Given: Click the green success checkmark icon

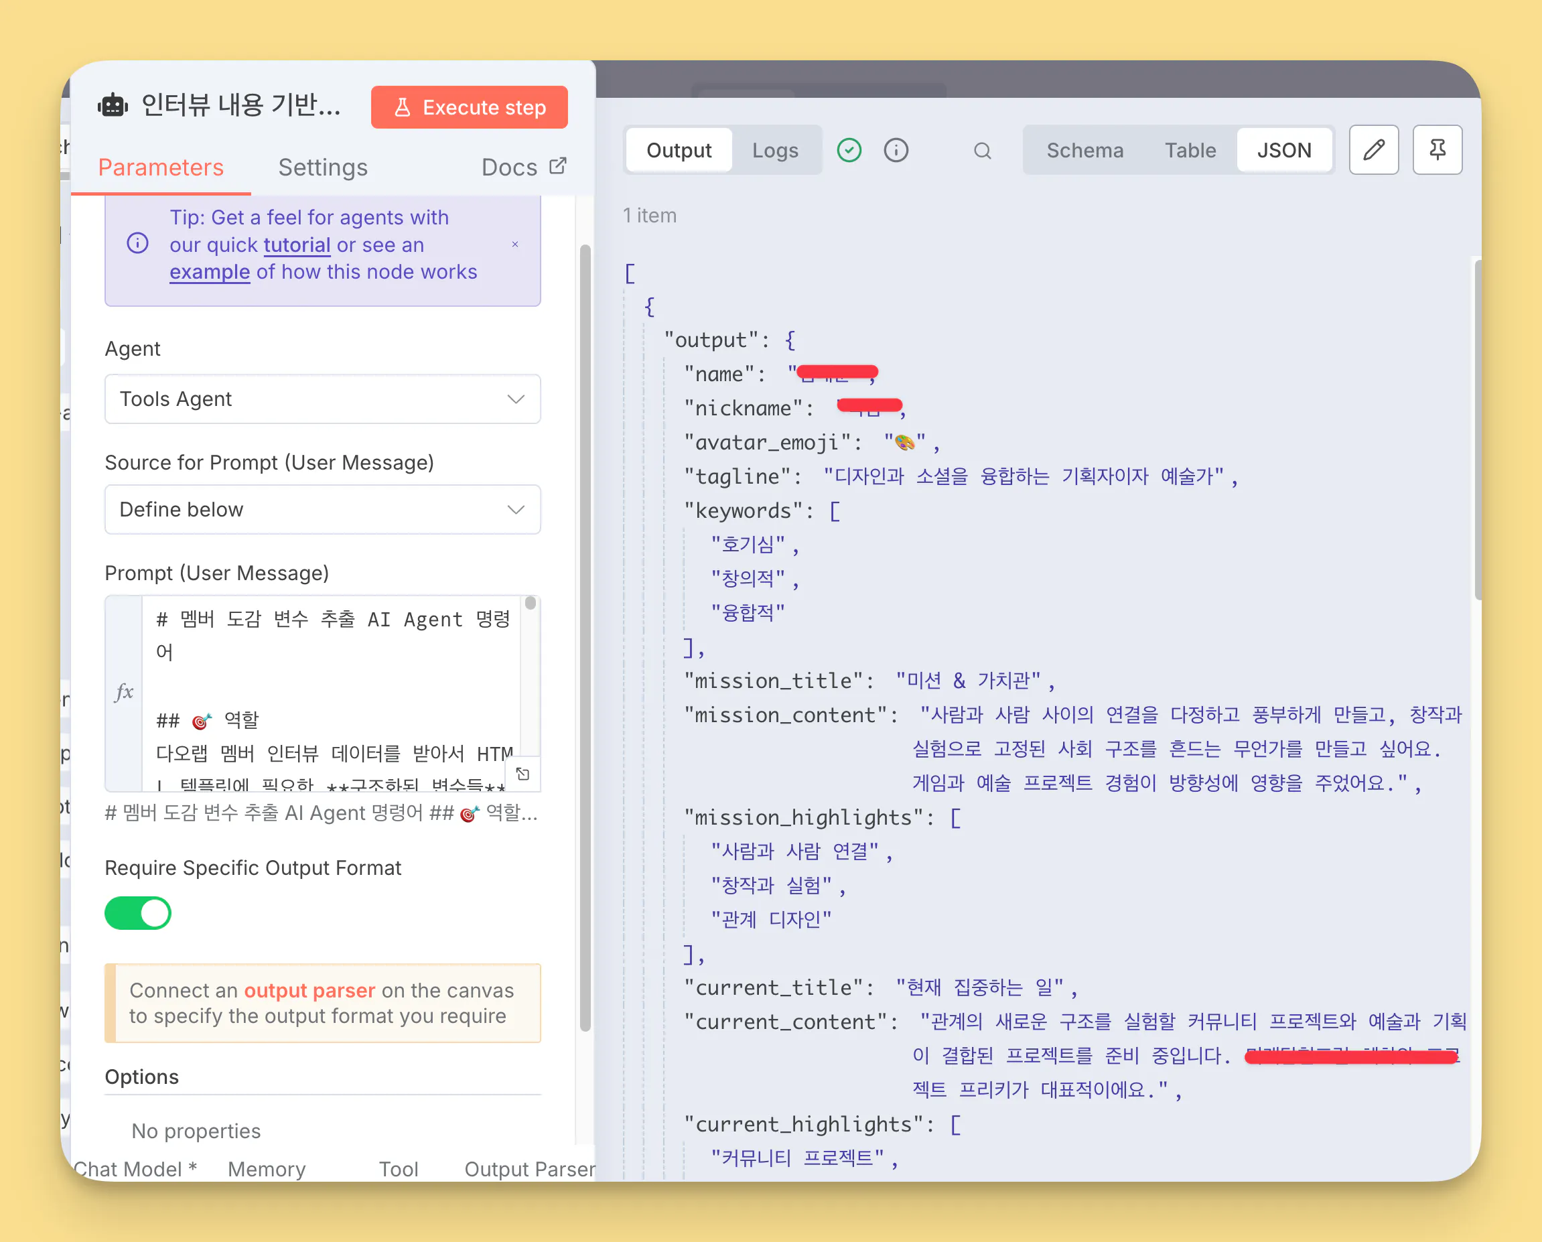Looking at the screenshot, I should pos(849,150).
